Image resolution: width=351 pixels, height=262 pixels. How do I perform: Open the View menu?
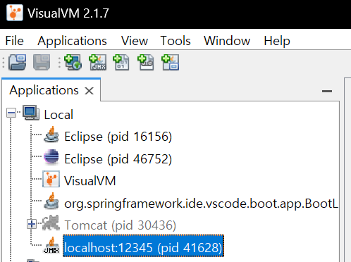click(135, 41)
